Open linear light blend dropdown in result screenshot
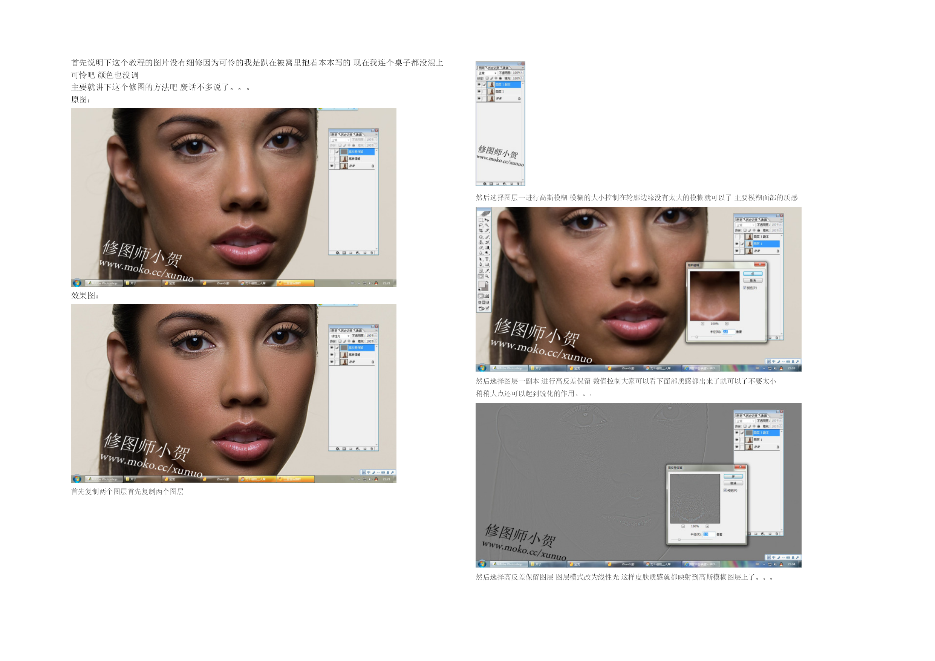The height and width of the screenshot is (661, 935). tap(340, 336)
